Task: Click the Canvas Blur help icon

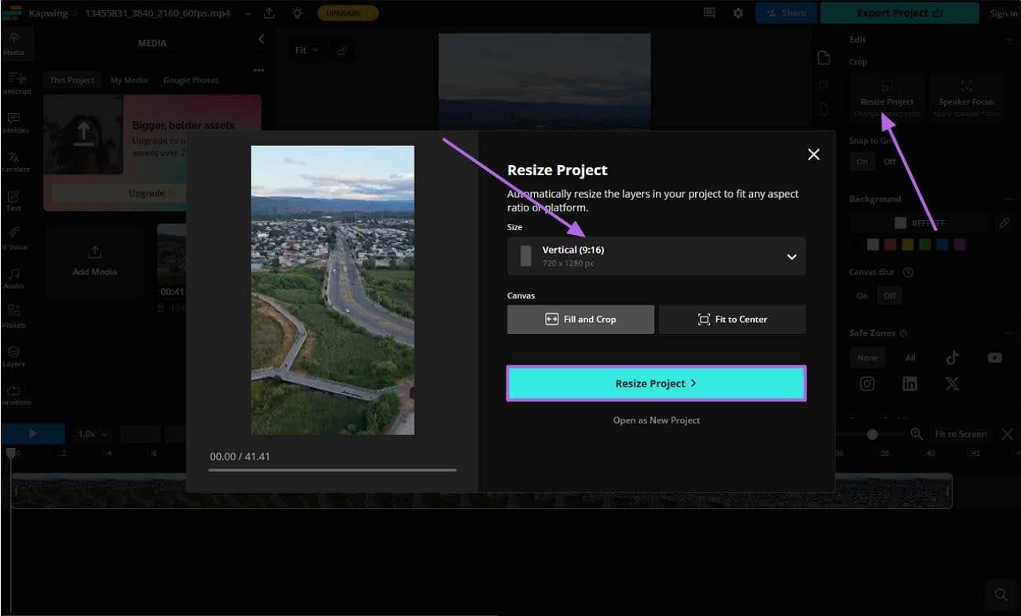Action: (x=909, y=273)
